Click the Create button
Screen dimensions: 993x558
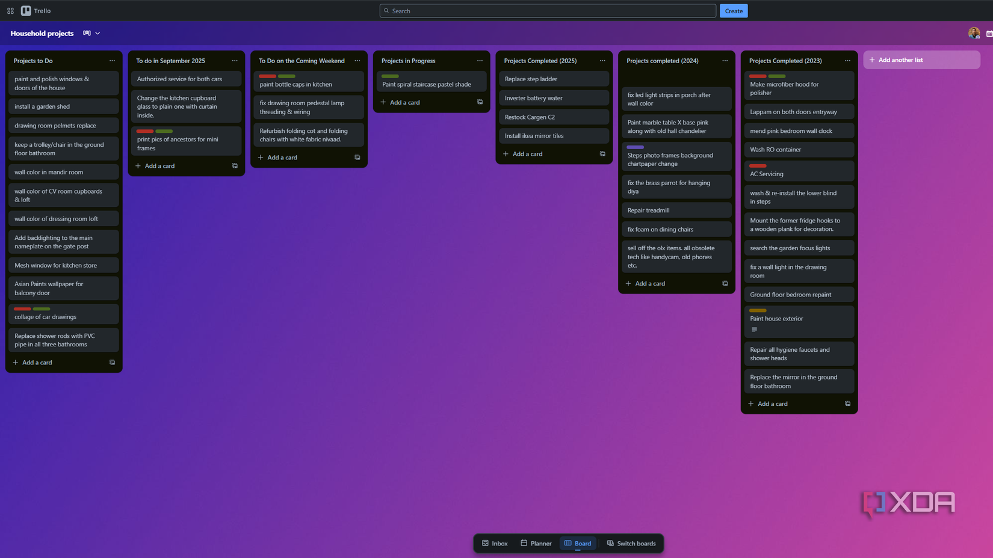pyautogui.click(x=734, y=11)
